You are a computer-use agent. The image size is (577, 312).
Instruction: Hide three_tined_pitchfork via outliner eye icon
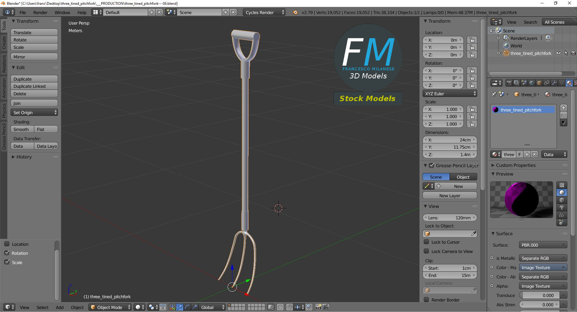point(558,53)
